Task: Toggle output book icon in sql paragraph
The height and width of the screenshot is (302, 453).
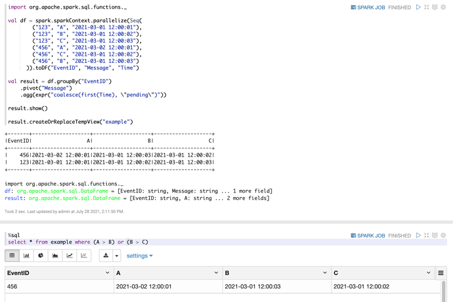Action: click(x=435, y=235)
